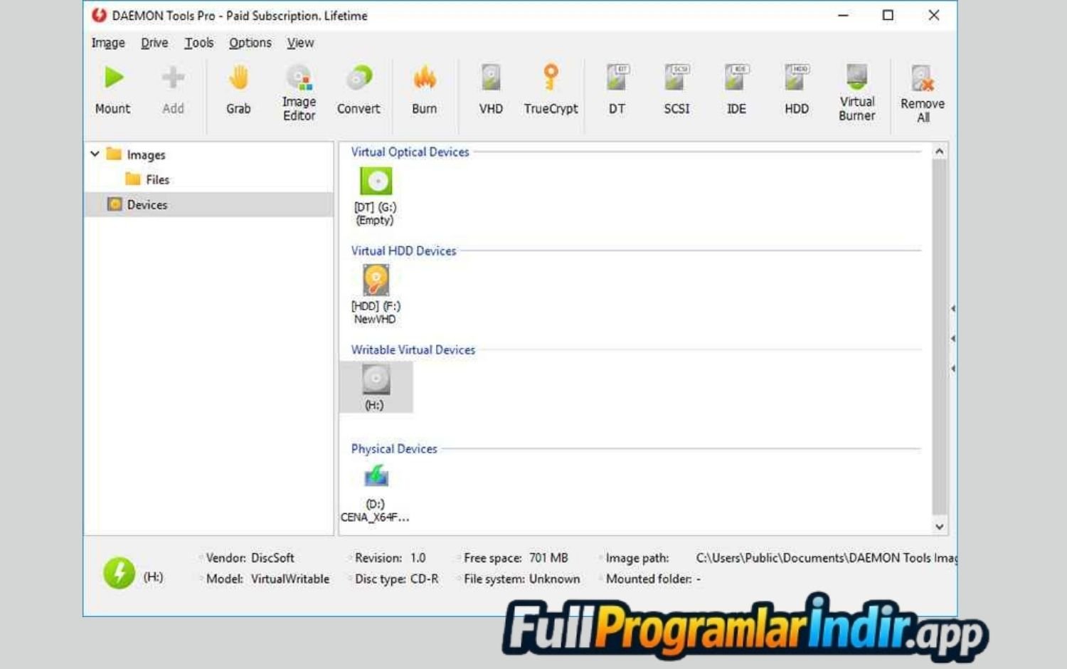This screenshot has width=1067, height=669.
Task: Click the Free space: 701 MB text
Action: tap(516, 558)
